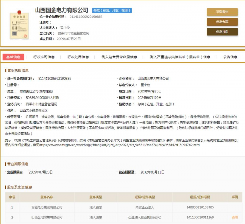Screen dimensions: 245x224
Task: Click the 股东名称 column header
Action: pyautogui.click(x=47, y=197)
